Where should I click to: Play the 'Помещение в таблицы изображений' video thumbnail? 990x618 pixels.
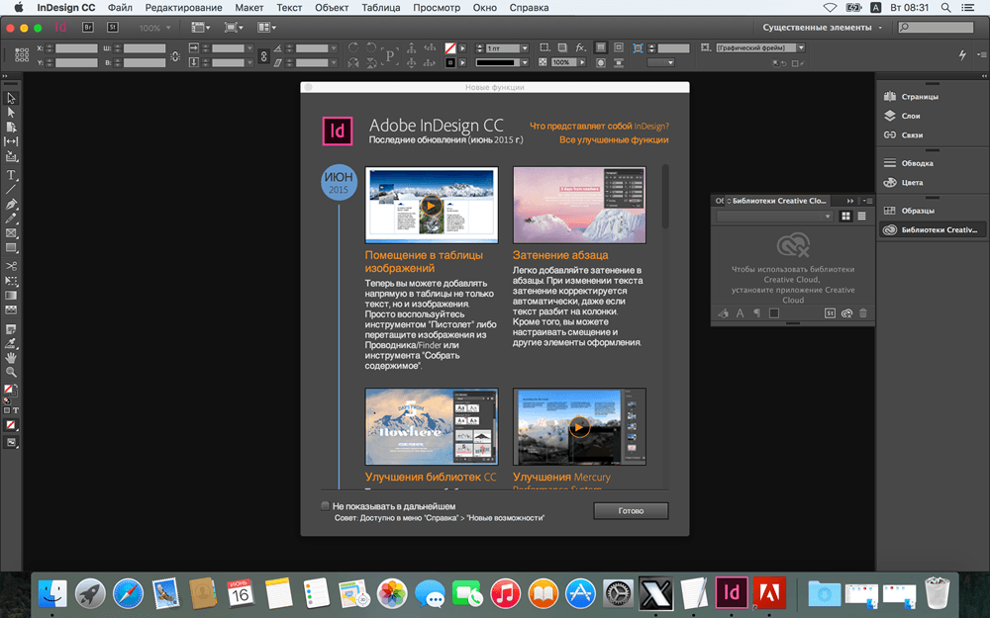(432, 205)
